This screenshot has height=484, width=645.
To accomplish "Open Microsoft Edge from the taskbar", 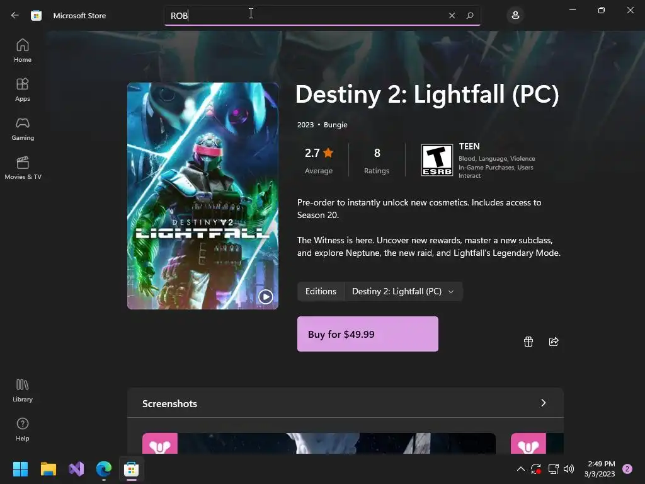I will click(x=104, y=469).
